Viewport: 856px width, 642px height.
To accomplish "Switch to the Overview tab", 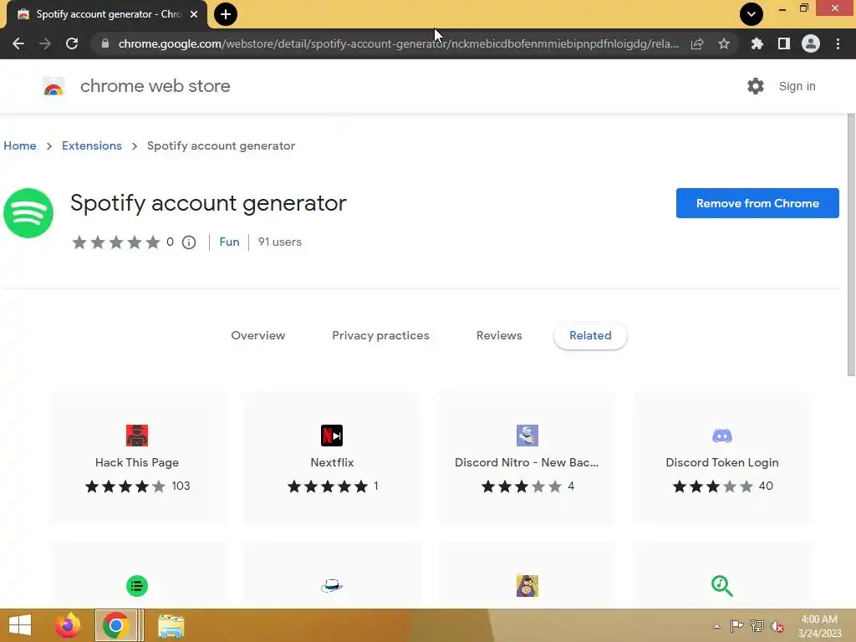I will click(x=257, y=335).
